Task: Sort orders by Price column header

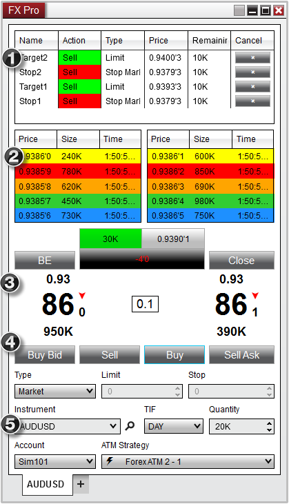Action: pos(166,41)
